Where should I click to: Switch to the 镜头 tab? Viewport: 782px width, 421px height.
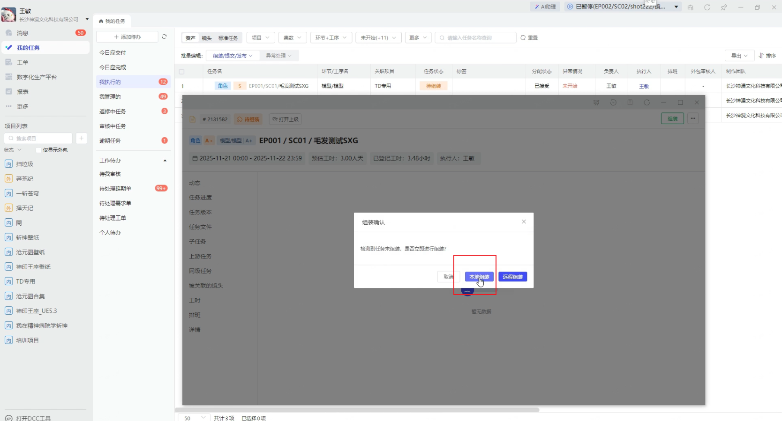coord(207,38)
